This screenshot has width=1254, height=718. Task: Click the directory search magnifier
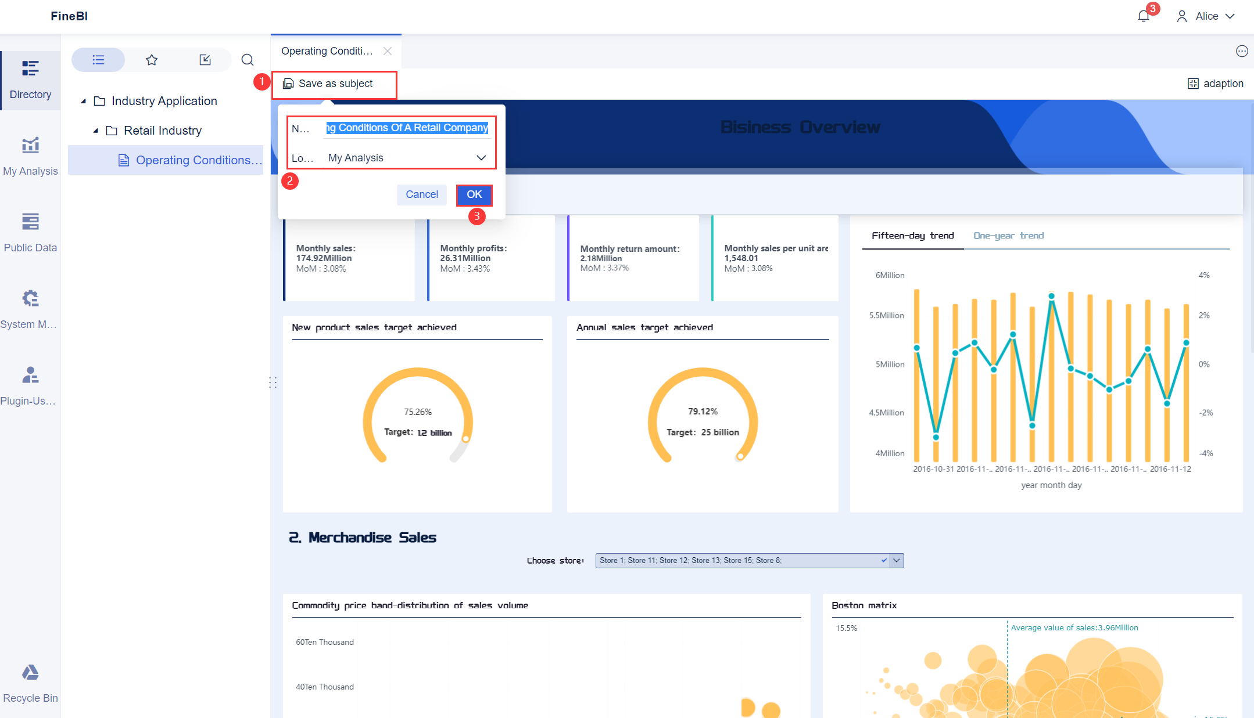tap(248, 60)
